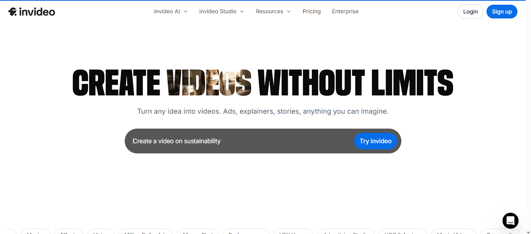Open the Enterprise page link
Viewport: 531px width, 234px height.
[345, 11]
